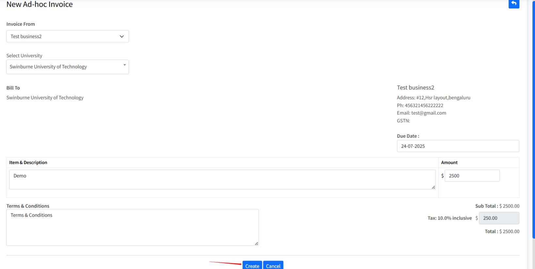Open the Invoice From dropdown
Viewport: 535px width, 269px height.
point(68,36)
